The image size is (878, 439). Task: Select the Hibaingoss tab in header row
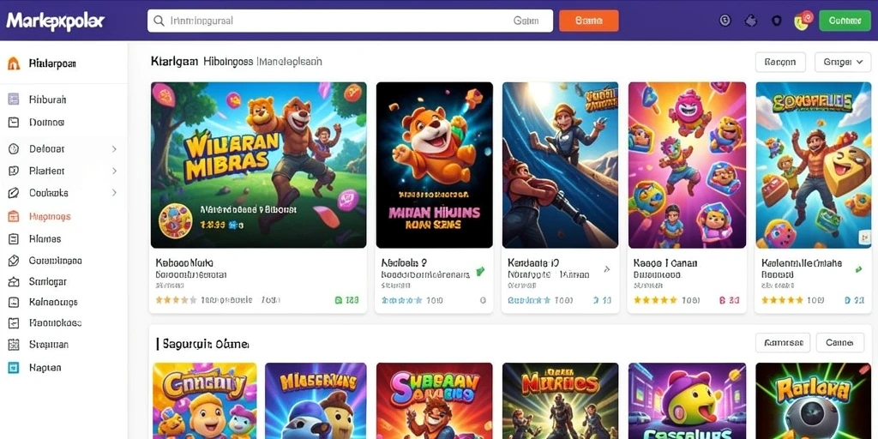click(228, 61)
